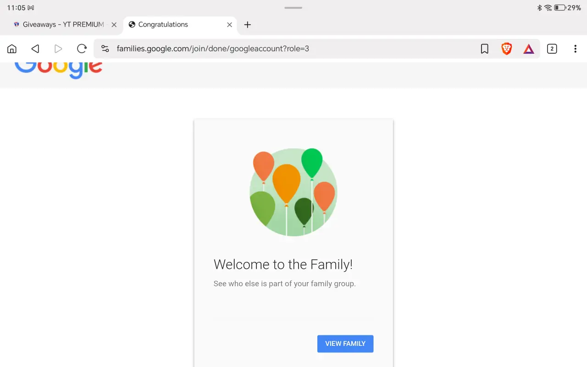This screenshot has height=367, width=587.
Task: Tap the balloons illustration
Action: click(293, 192)
